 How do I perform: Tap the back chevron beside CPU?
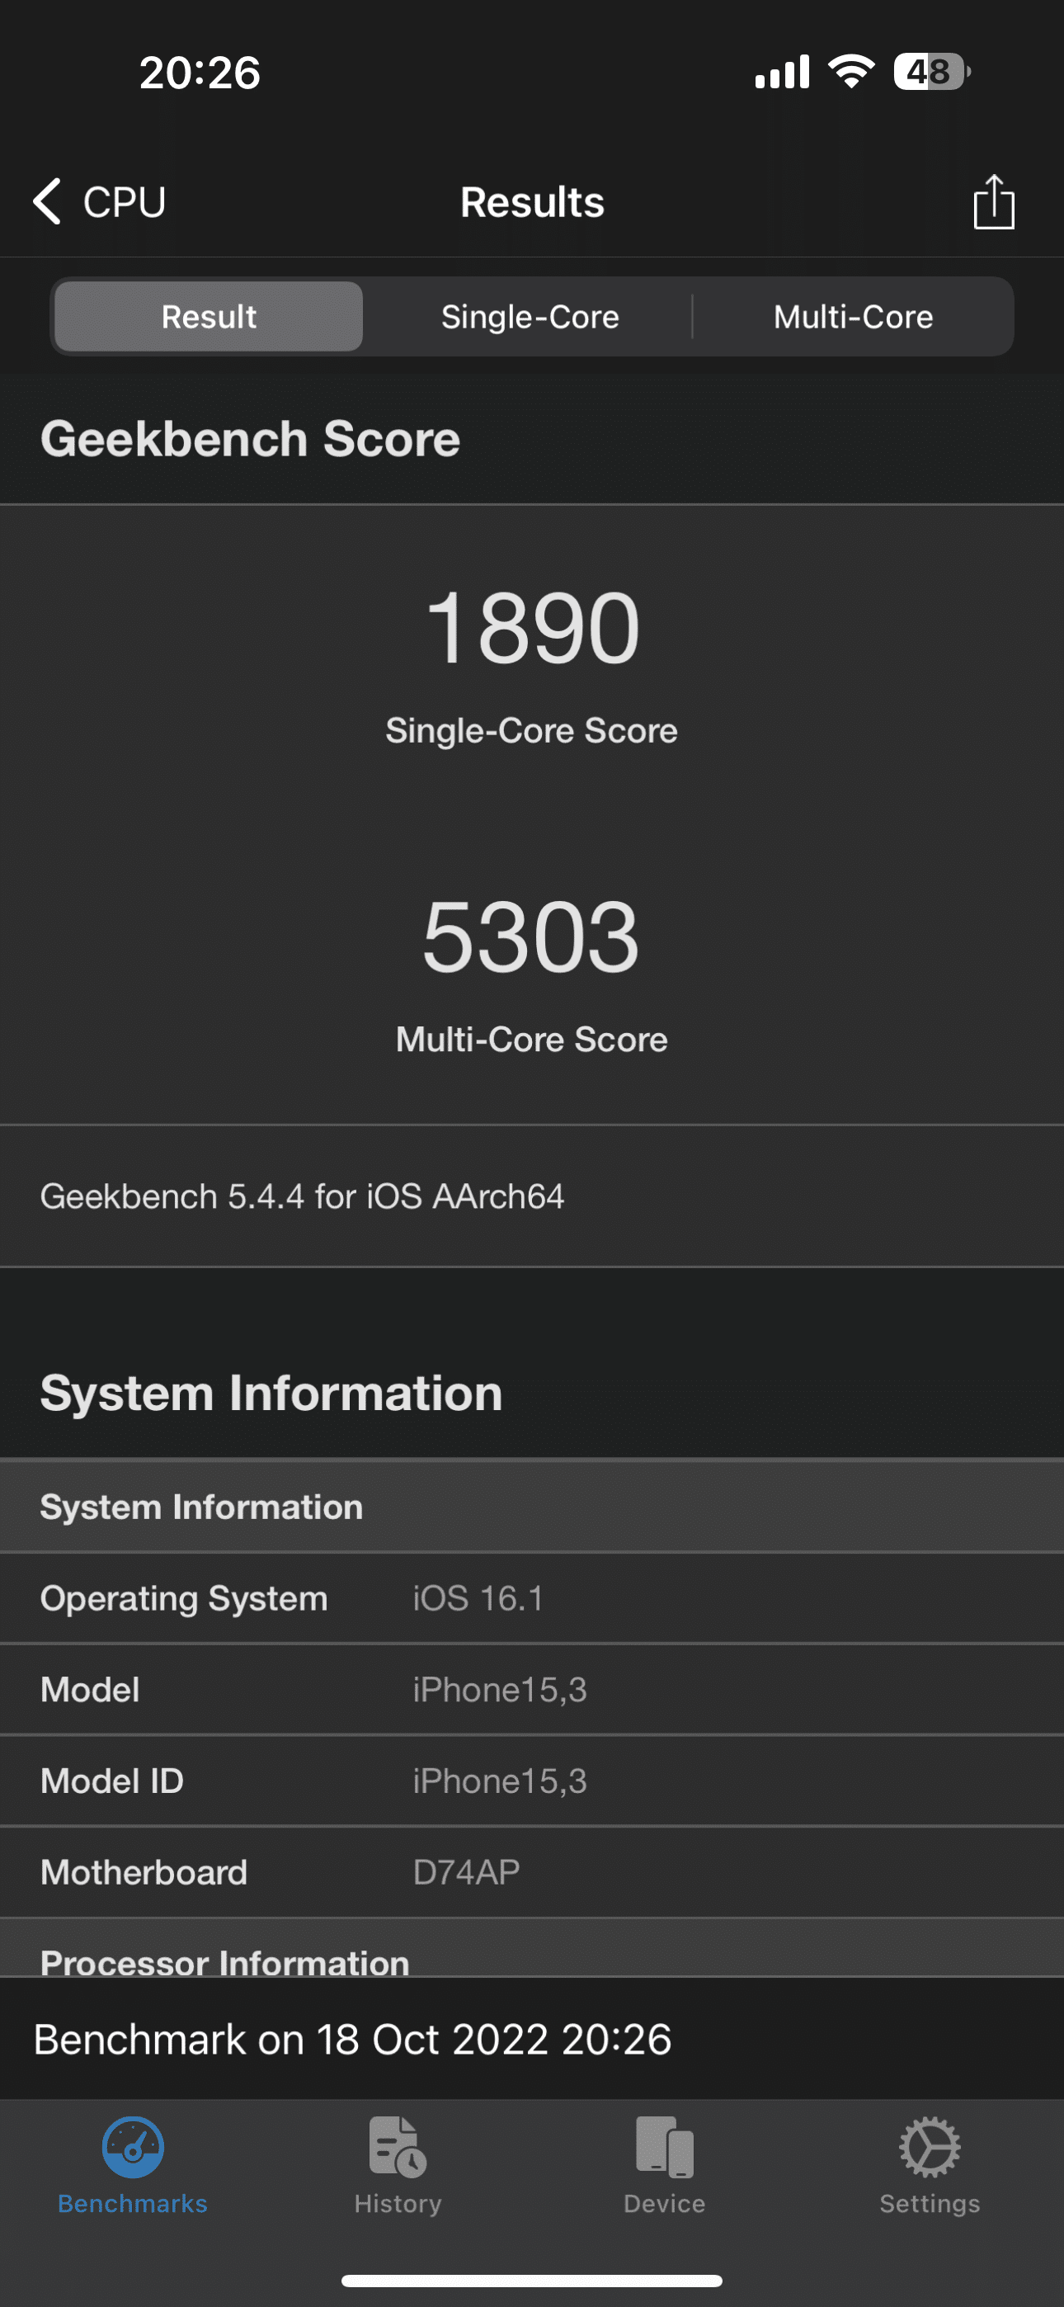[x=46, y=201]
